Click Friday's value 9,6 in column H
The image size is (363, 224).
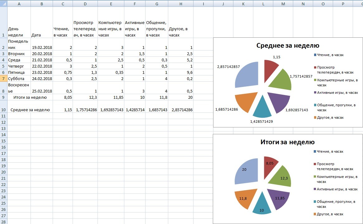[x=180, y=72]
